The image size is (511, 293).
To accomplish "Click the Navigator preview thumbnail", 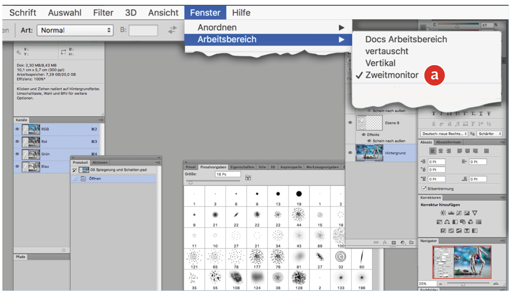I will [462, 262].
